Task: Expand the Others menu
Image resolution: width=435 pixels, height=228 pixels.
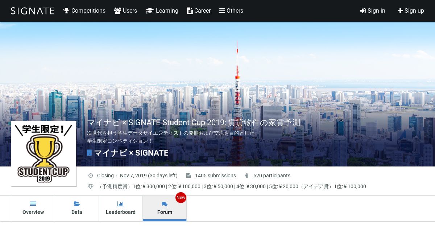Action: [x=231, y=11]
